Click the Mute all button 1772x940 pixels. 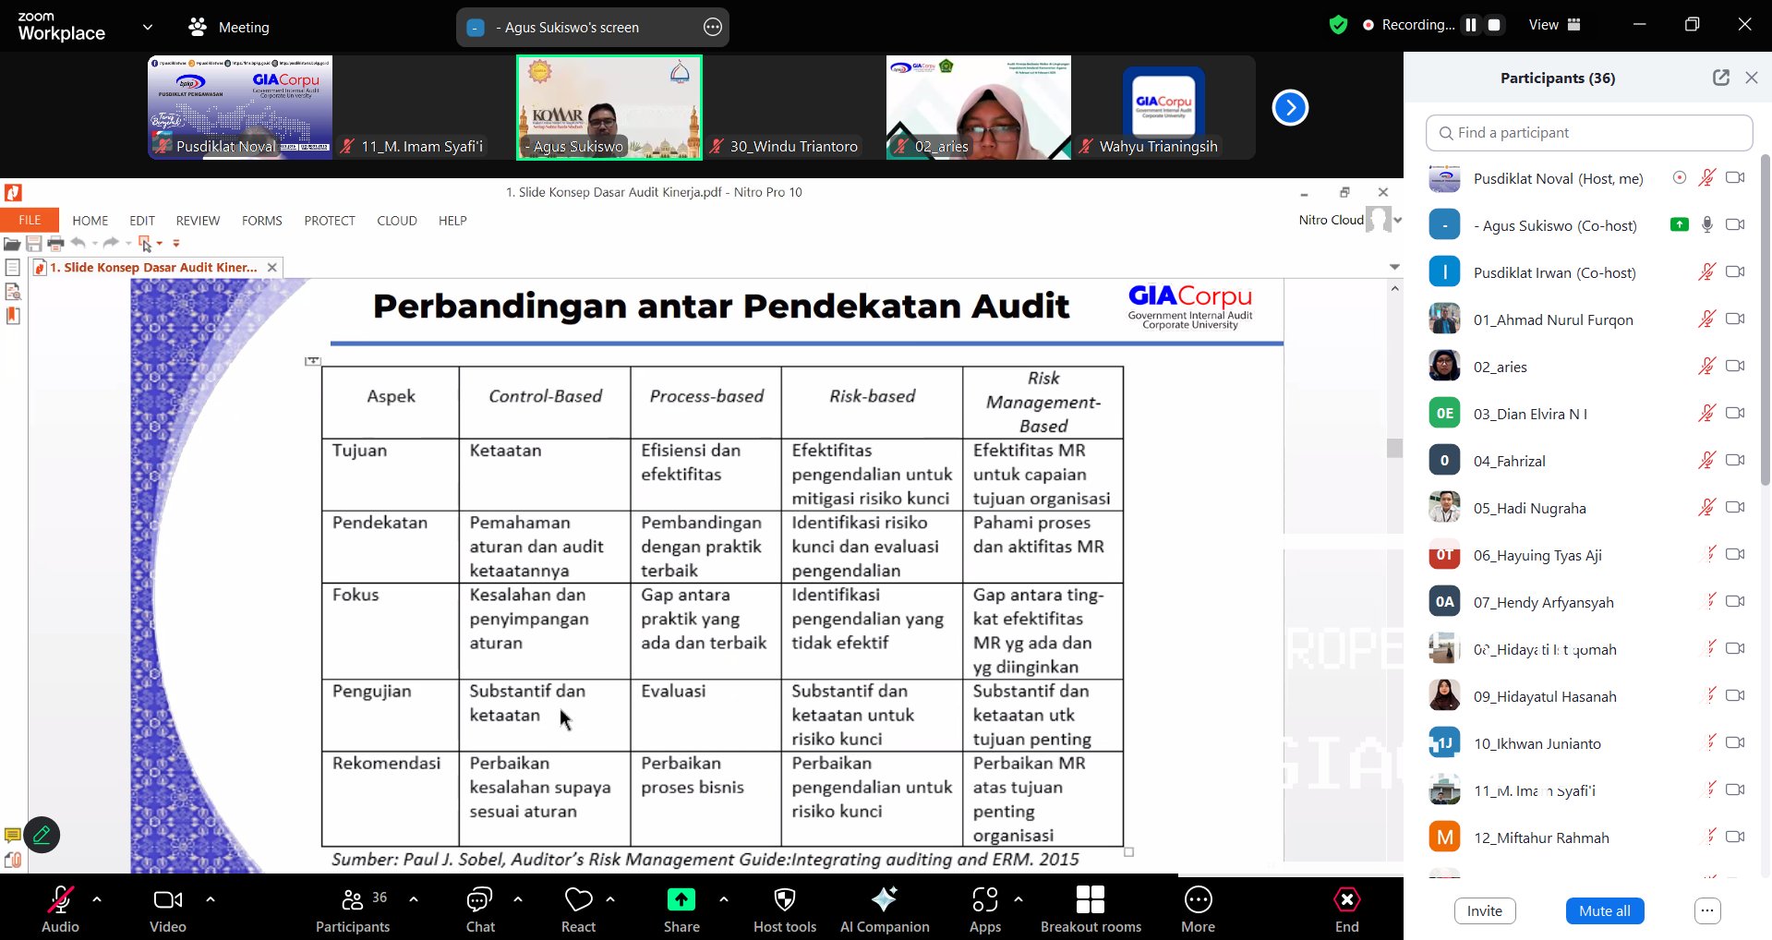pos(1604,910)
